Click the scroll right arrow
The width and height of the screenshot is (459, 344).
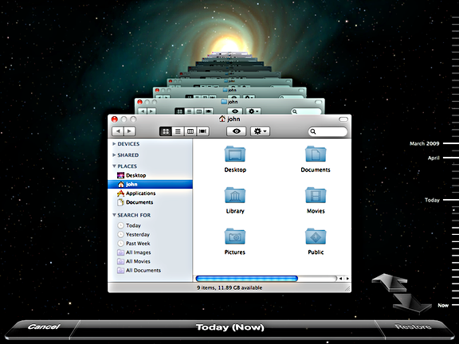(347, 279)
